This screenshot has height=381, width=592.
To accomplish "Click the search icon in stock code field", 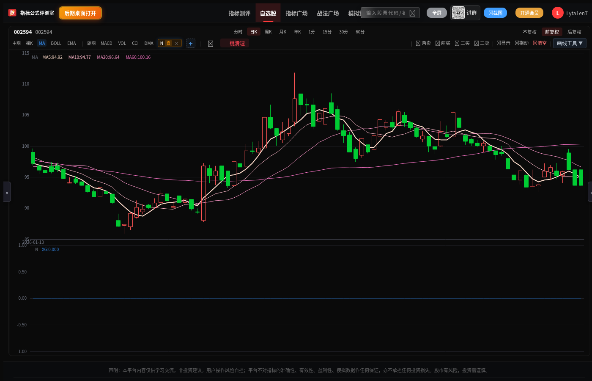I will [412, 13].
